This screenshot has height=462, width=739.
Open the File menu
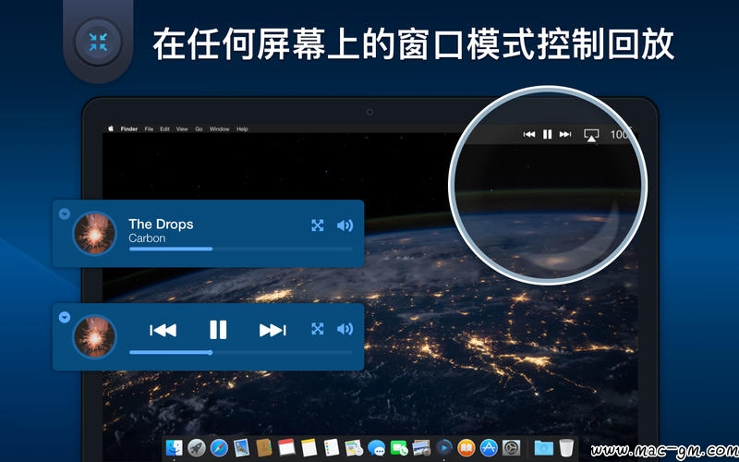click(x=149, y=128)
